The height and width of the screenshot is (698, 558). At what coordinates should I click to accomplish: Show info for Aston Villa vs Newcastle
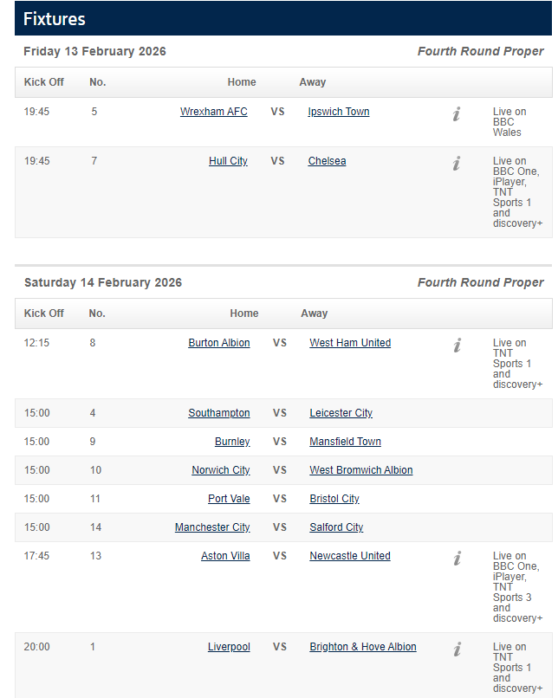point(457,559)
